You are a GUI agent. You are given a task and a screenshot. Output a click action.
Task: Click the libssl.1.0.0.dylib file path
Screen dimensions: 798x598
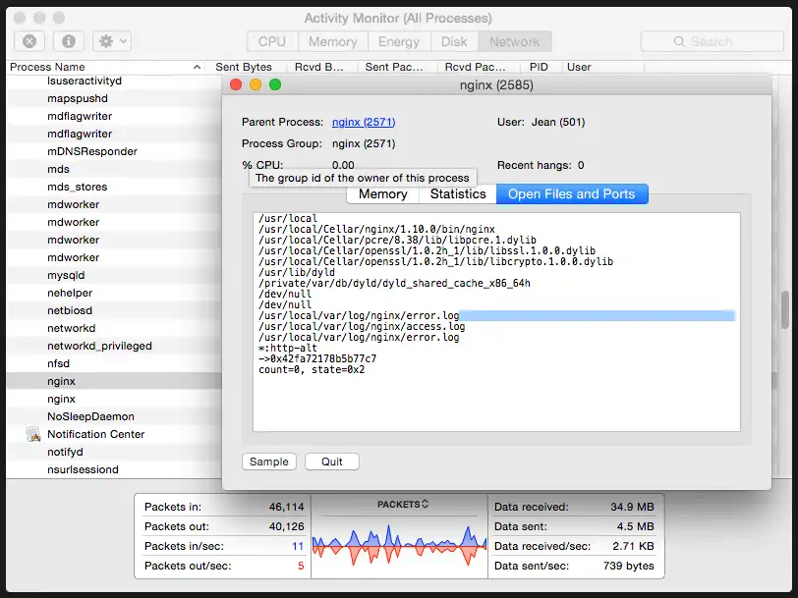[427, 250]
